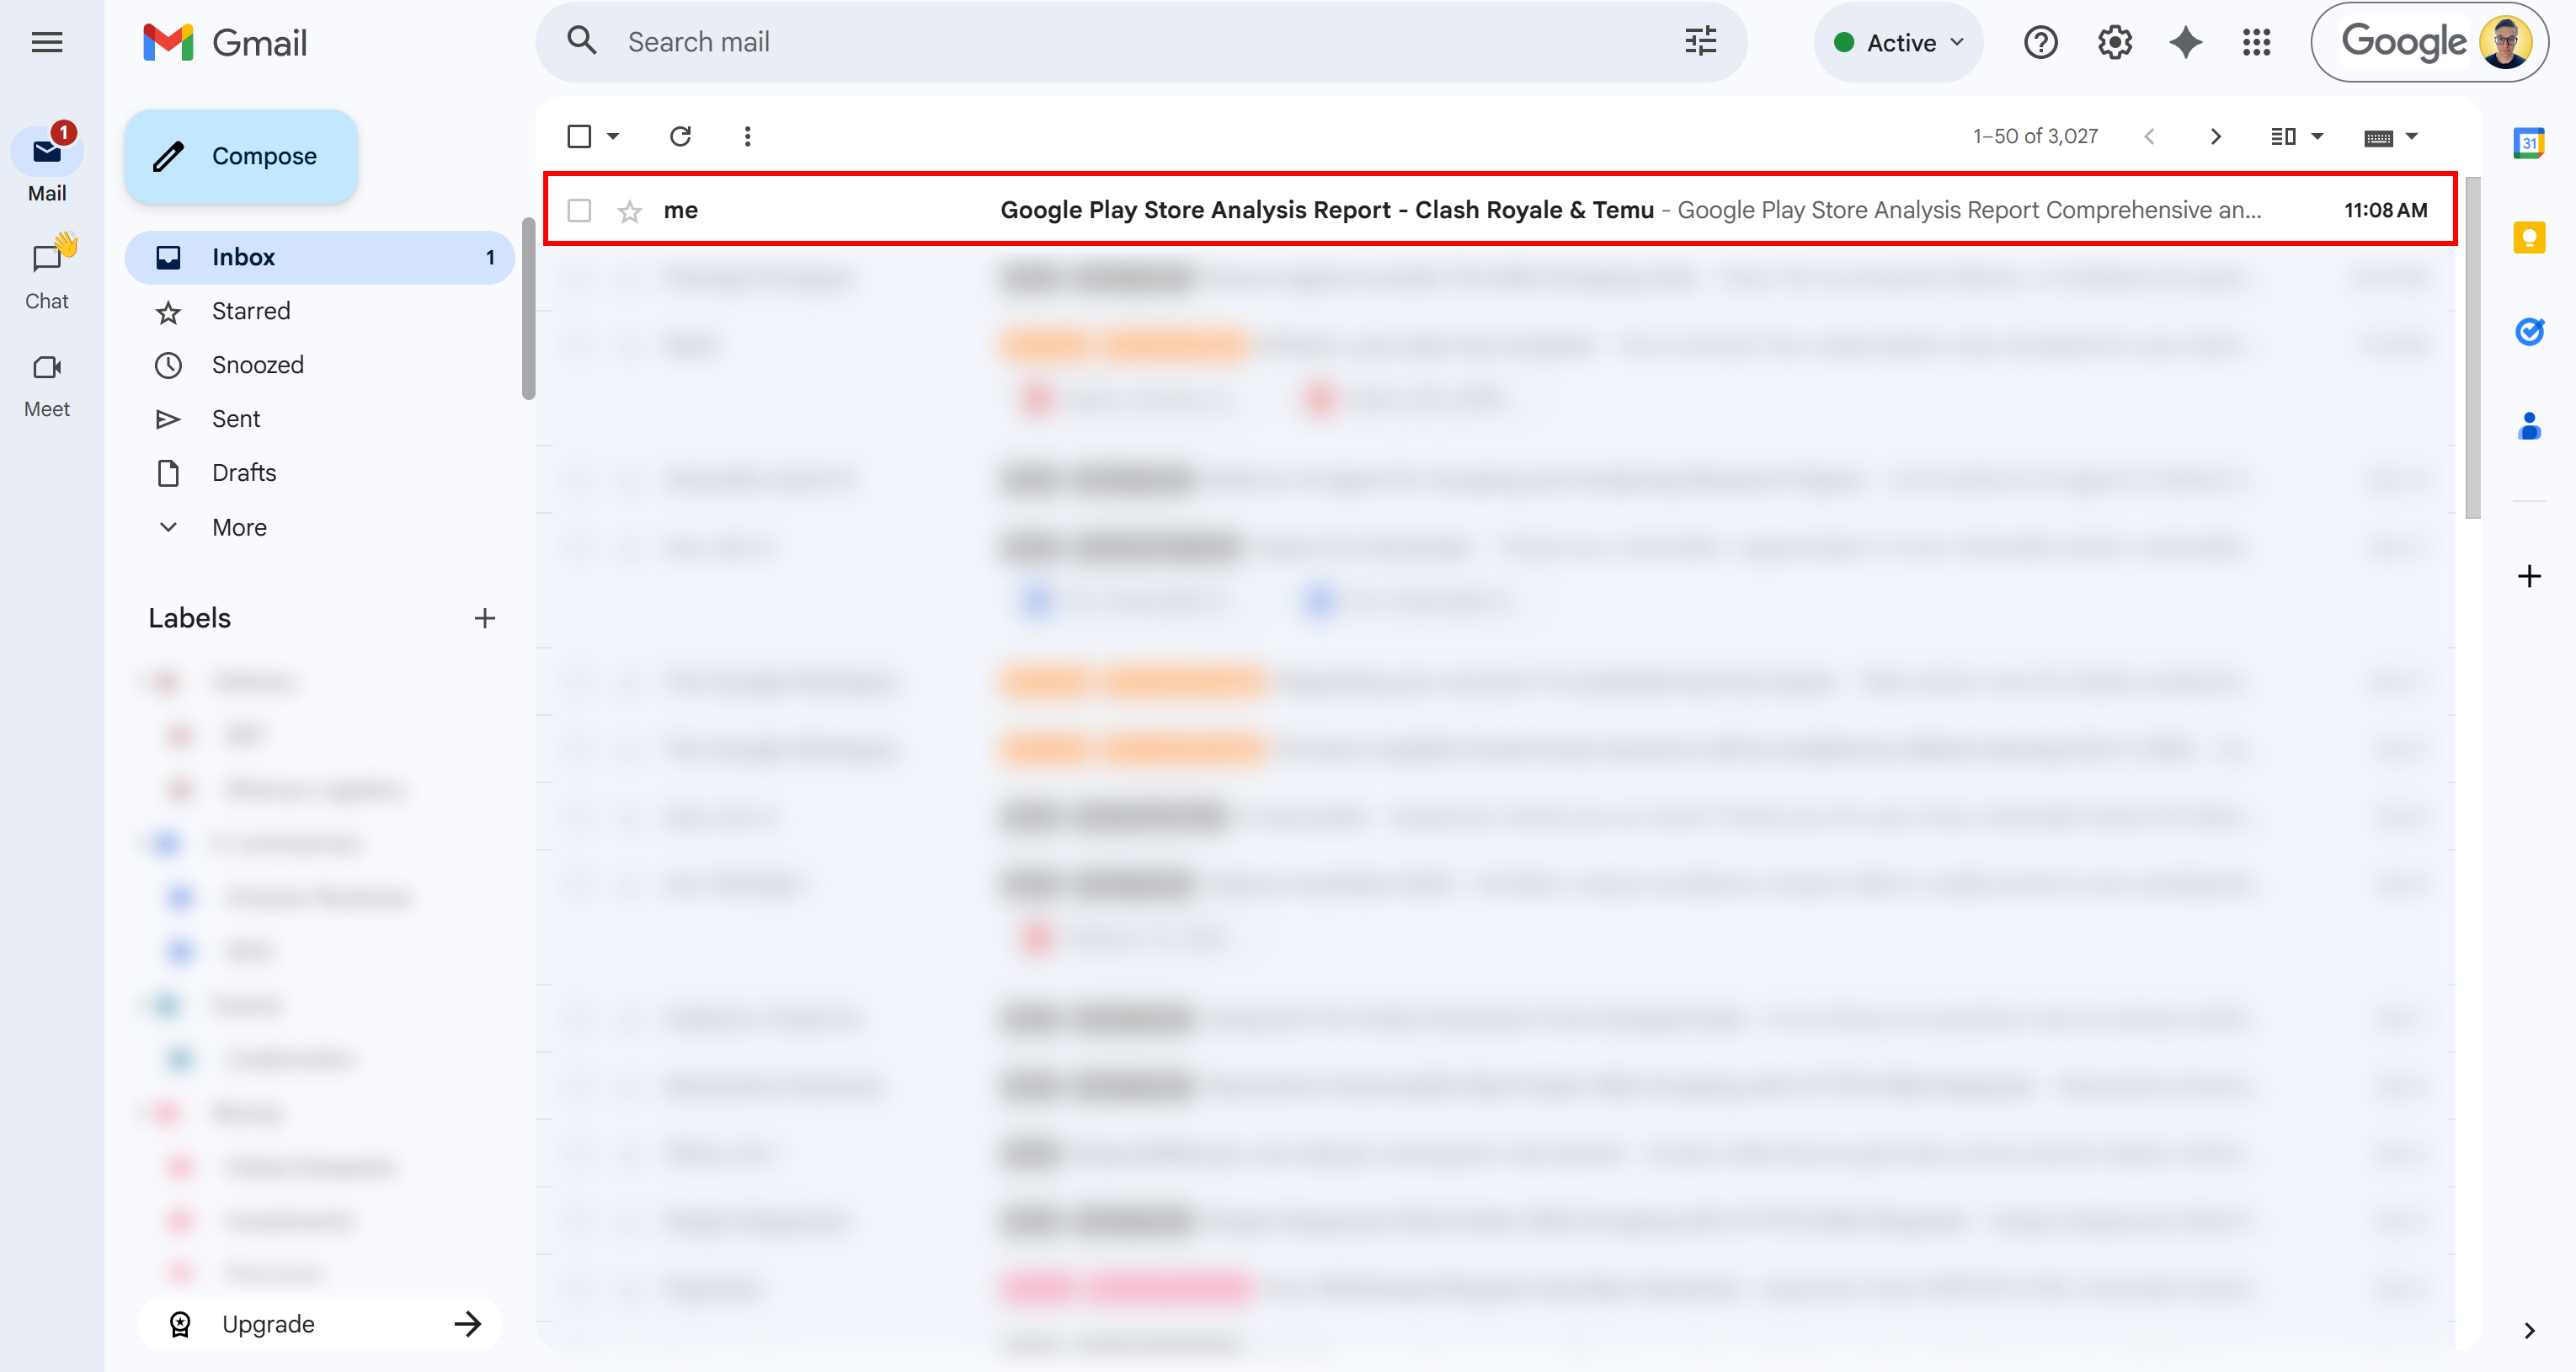This screenshot has width=2576, height=1372.
Task: Open Google Tasks in side panel
Action: (x=2530, y=331)
